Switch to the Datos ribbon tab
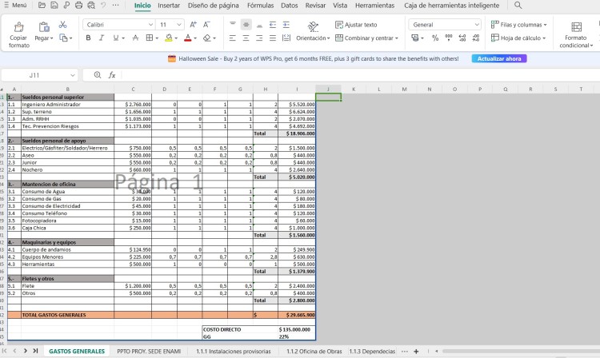The width and height of the screenshot is (600, 358). coord(290,6)
